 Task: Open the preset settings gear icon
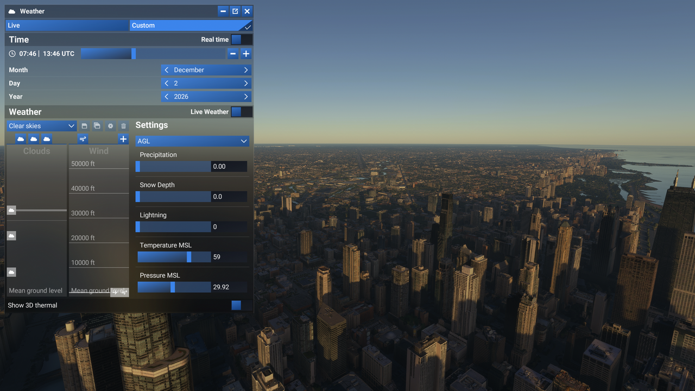point(110,126)
